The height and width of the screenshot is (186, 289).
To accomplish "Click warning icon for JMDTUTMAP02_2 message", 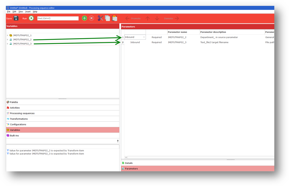I will click(8, 150).
